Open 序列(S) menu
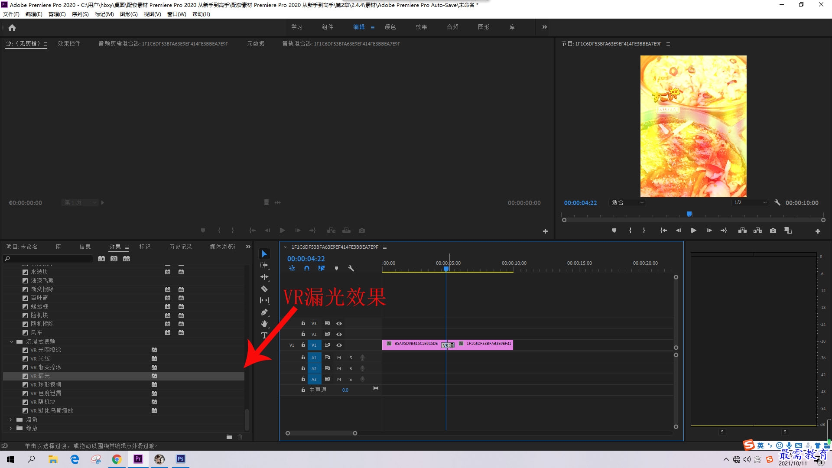This screenshot has height=468, width=832. pyautogui.click(x=80, y=14)
